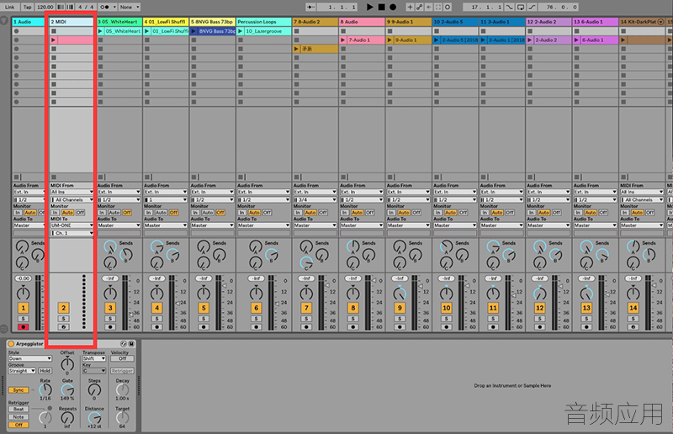
Task: Launch the 6-Audio 1 clip
Action: [577, 40]
